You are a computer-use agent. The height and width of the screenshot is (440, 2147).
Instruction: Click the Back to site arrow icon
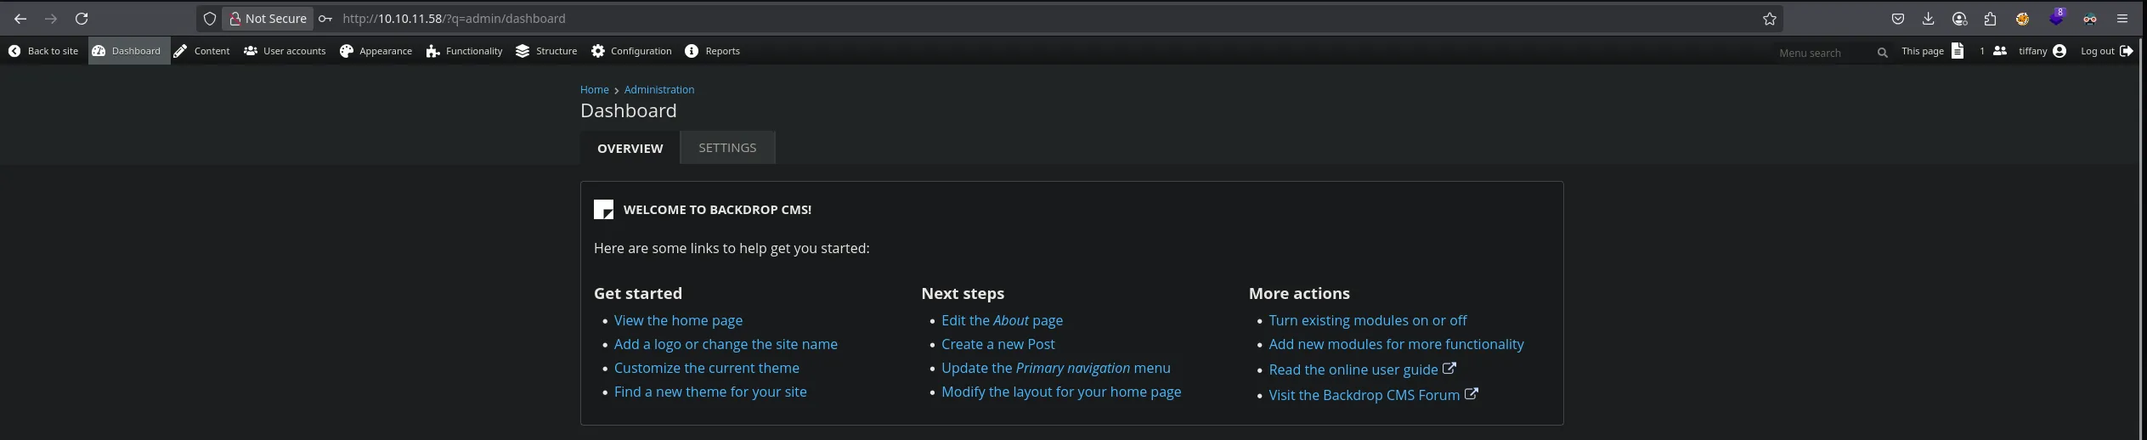14,51
